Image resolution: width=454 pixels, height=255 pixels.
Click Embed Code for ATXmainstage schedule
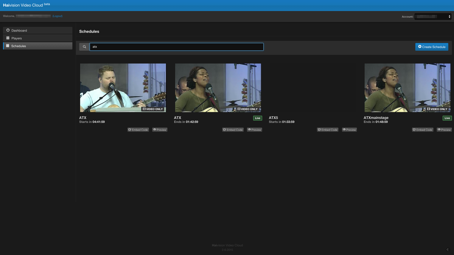pyautogui.click(x=423, y=130)
